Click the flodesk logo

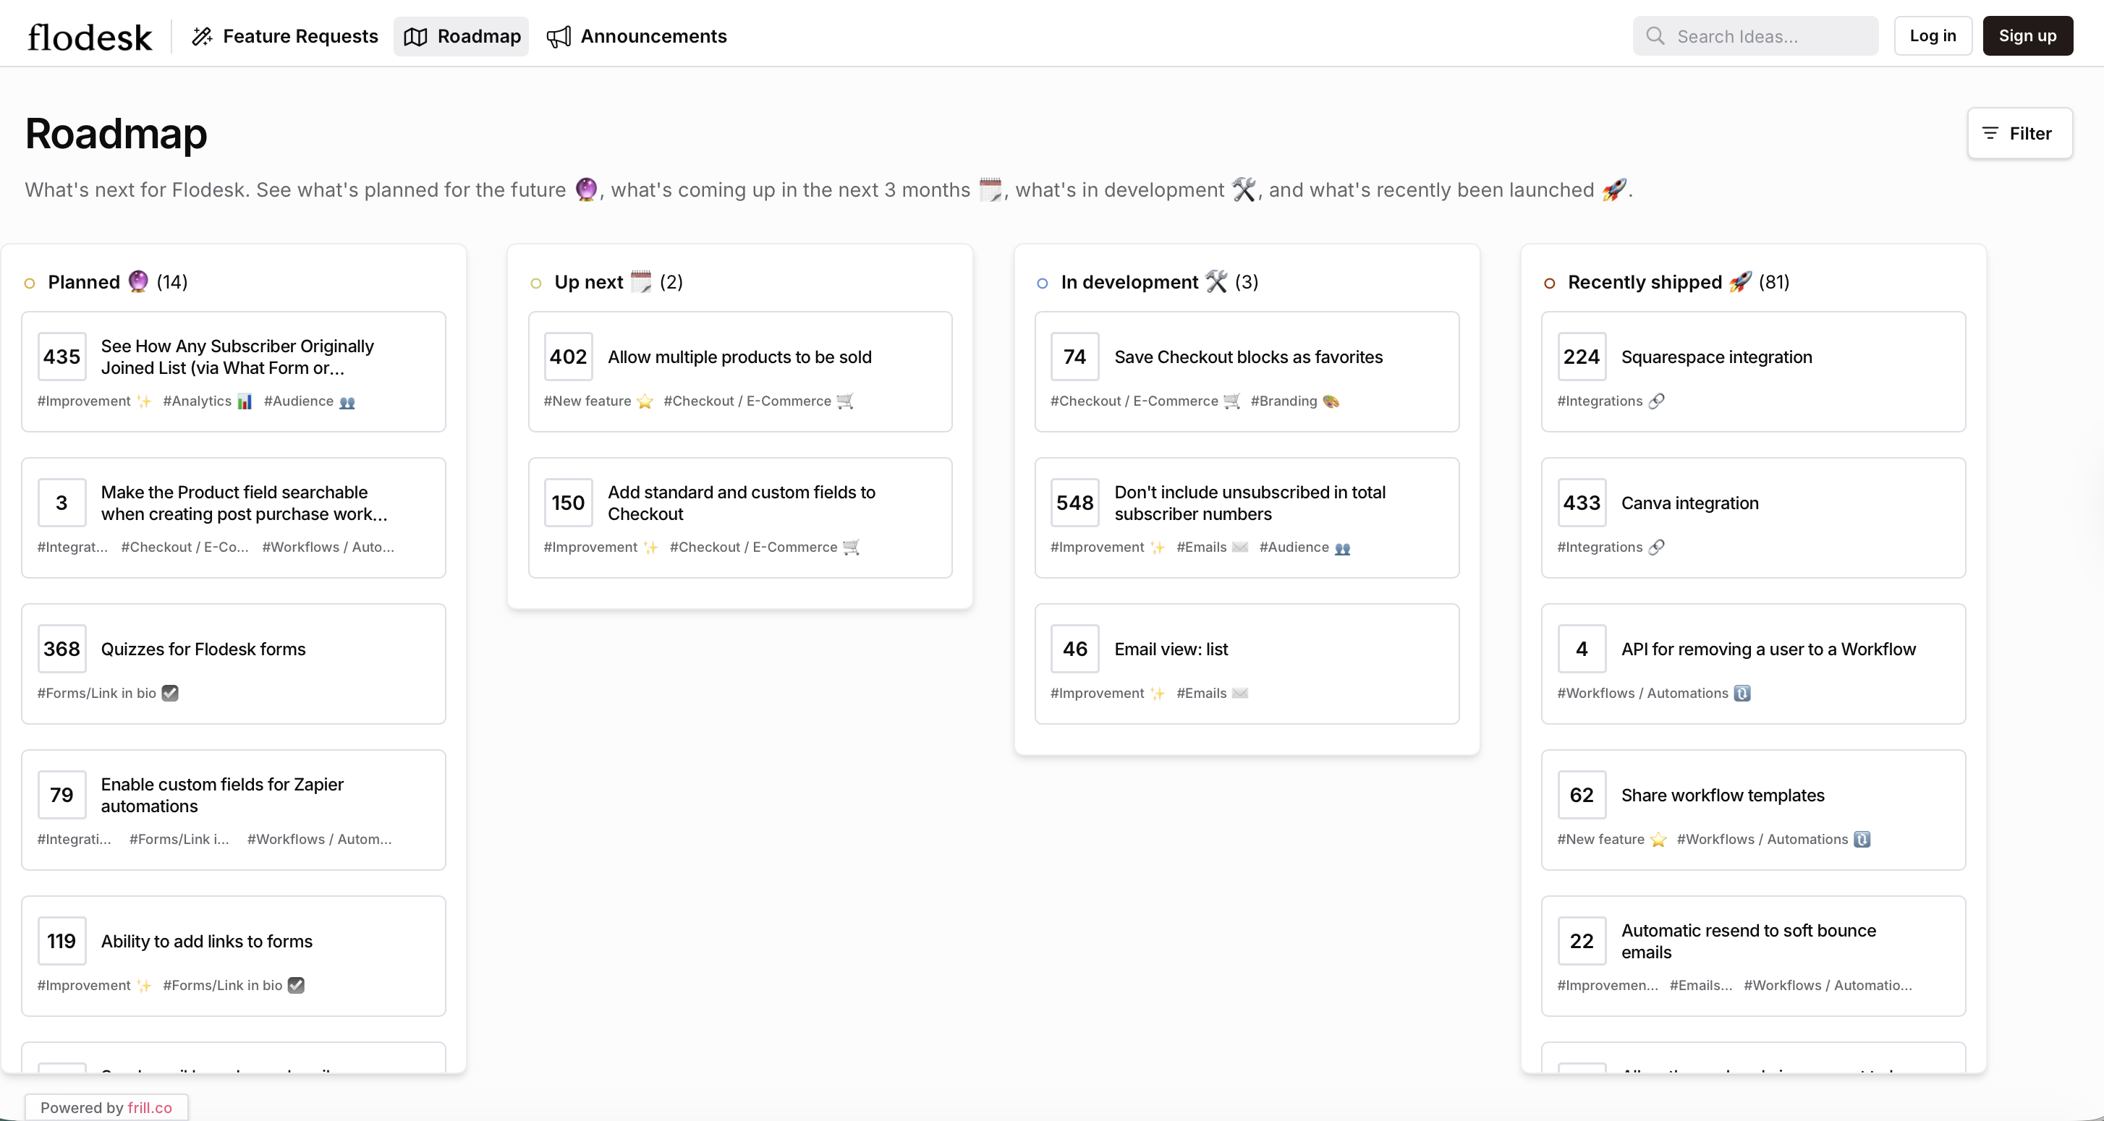click(90, 37)
